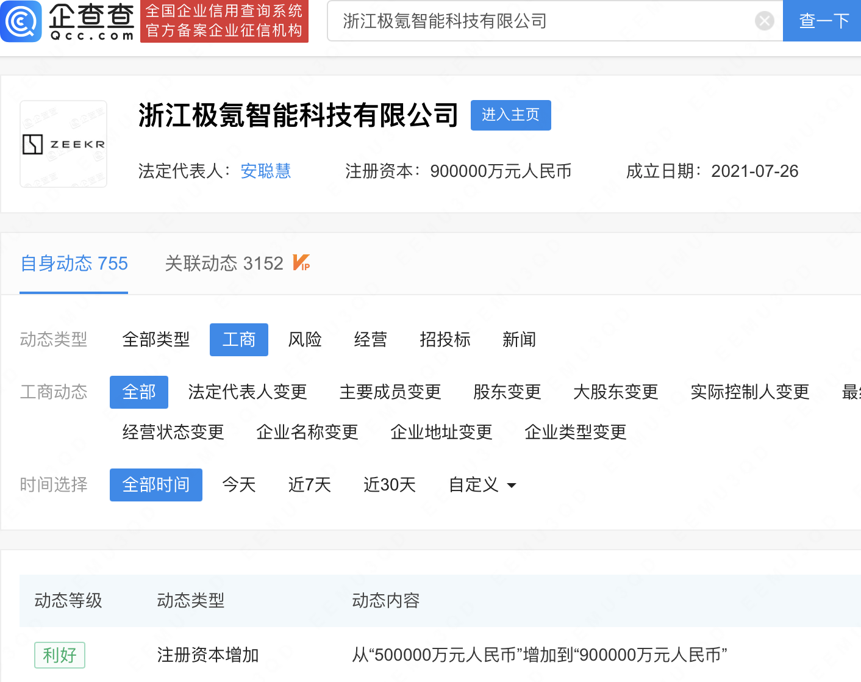The height and width of the screenshot is (682, 861).
Task: Choose 新闻 dynamic type
Action: [519, 340]
